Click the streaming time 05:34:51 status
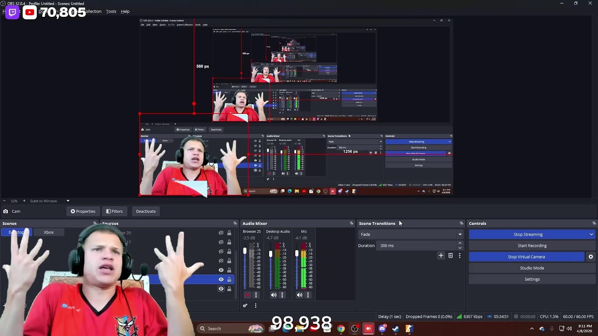Screen dimensions: 598x336 point(498,316)
